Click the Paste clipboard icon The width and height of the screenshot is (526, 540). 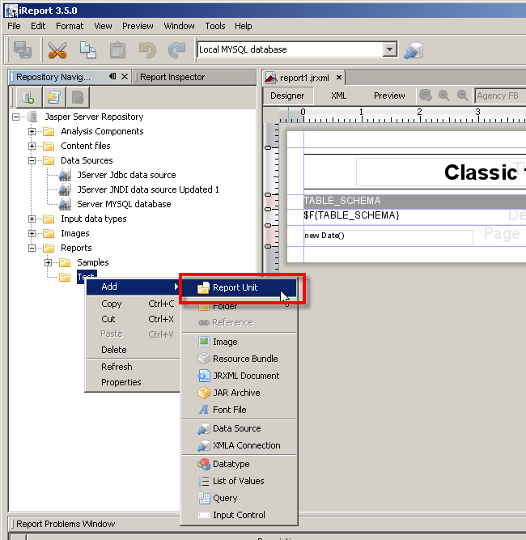point(117,50)
